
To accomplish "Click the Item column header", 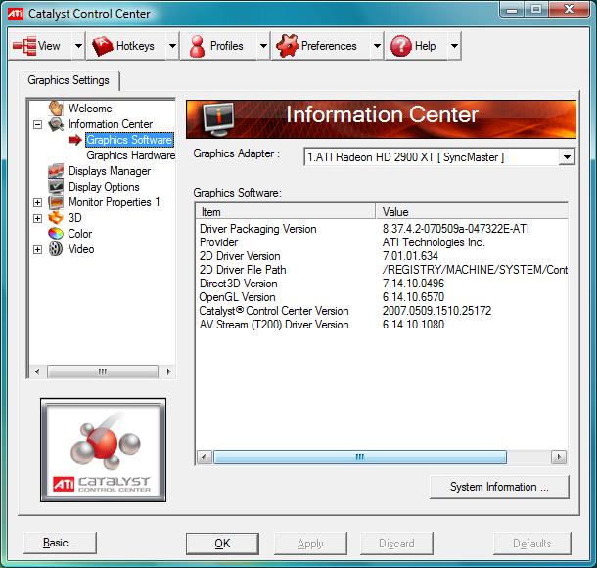I will point(286,211).
